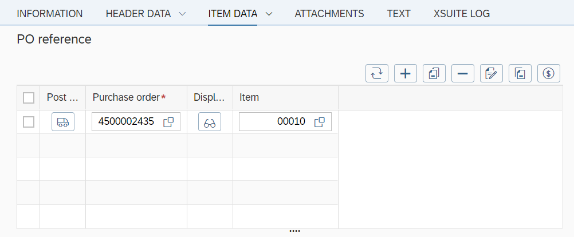574x237 pixels.
Task: Click the glasses display icon in row
Action: coord(210,122)
